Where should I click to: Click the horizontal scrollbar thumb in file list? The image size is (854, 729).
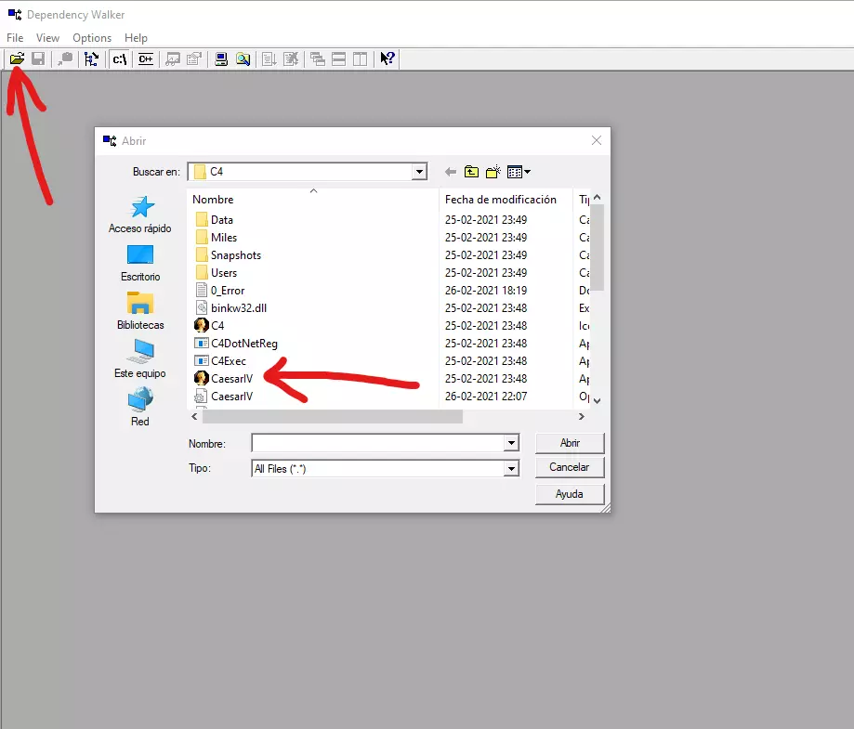(333, 416)
